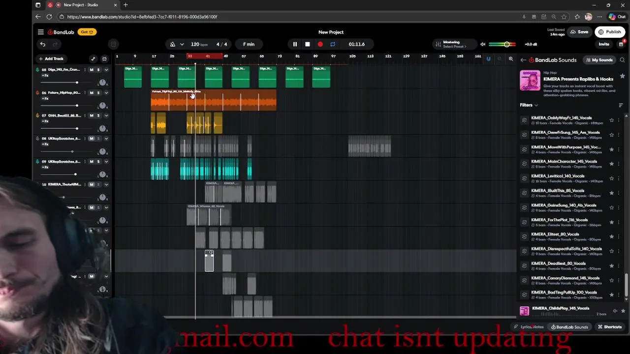
Task: Favorite KIMERA_MainCharacter_145_Vocals star
Action: (x=611, y=164)
